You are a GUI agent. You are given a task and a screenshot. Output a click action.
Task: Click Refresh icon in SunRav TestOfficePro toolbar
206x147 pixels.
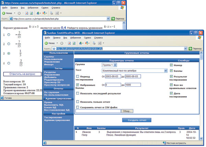(x=74, y=43)
